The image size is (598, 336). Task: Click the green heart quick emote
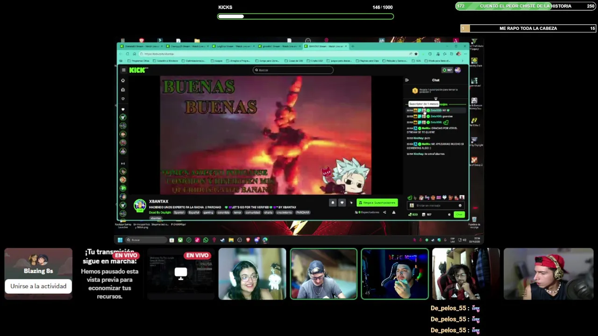point(410,197)
